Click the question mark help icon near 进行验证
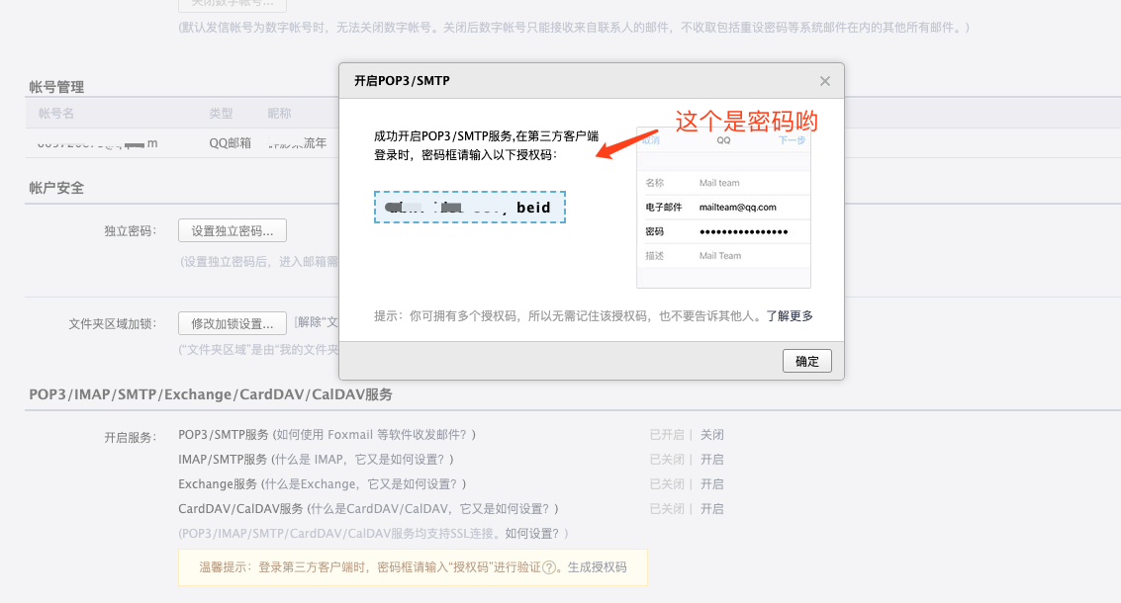This screenshot has width=1121, height=603. (x=549, y=568)
